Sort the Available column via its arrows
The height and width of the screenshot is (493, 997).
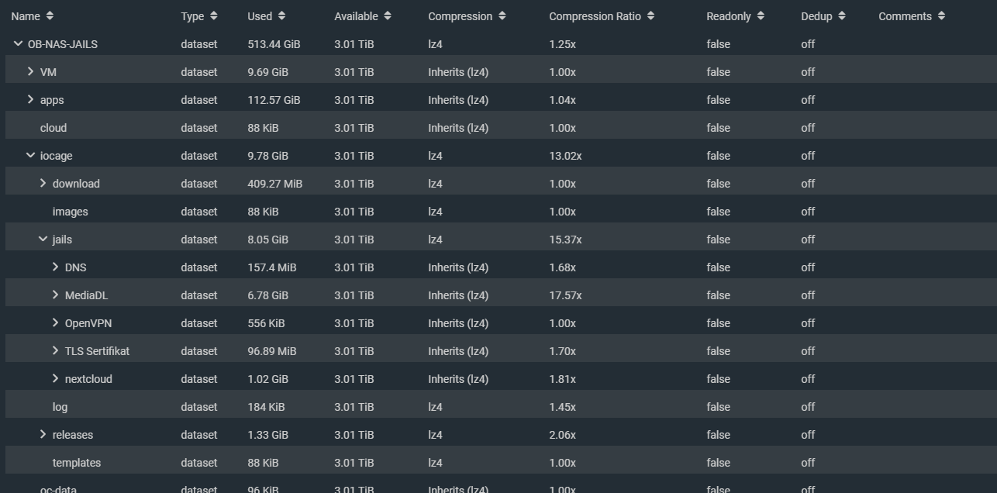[387, 16]
